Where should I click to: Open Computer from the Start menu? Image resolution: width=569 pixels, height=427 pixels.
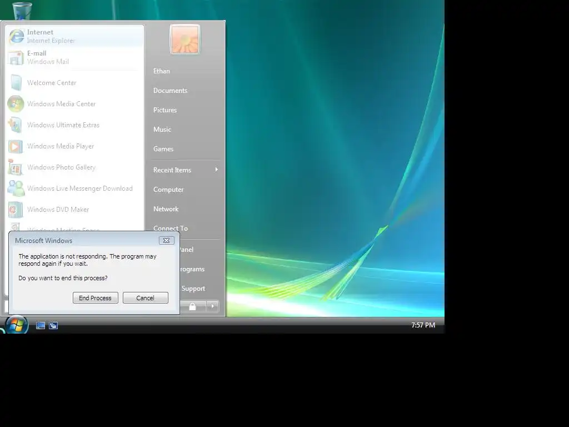[x=168, y=190]
